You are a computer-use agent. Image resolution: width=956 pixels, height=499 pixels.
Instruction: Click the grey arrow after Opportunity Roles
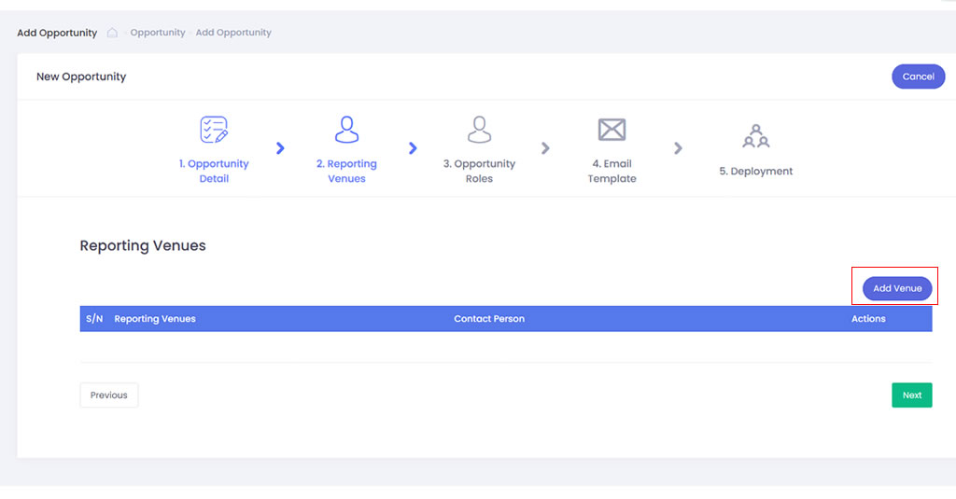click(x=545, y=148)
